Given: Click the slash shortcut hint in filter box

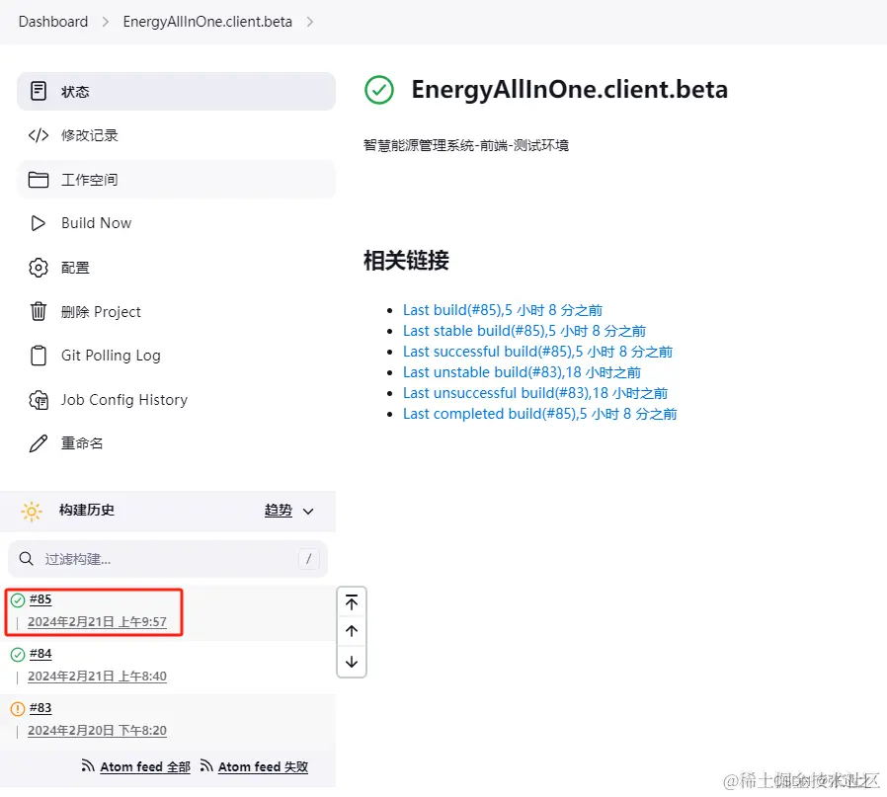Looking at the screenshot, I should point(308,559).
